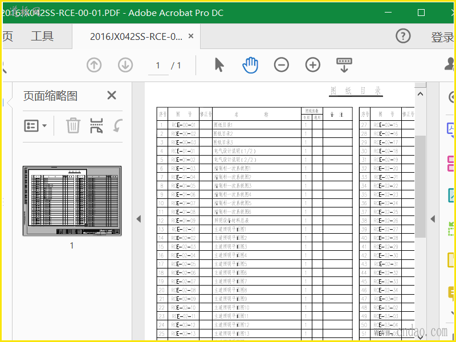456x342 pixels.
Task: Select the 2016JX042SS-RCE-0... document tab
Action: [x=136, y=36]
